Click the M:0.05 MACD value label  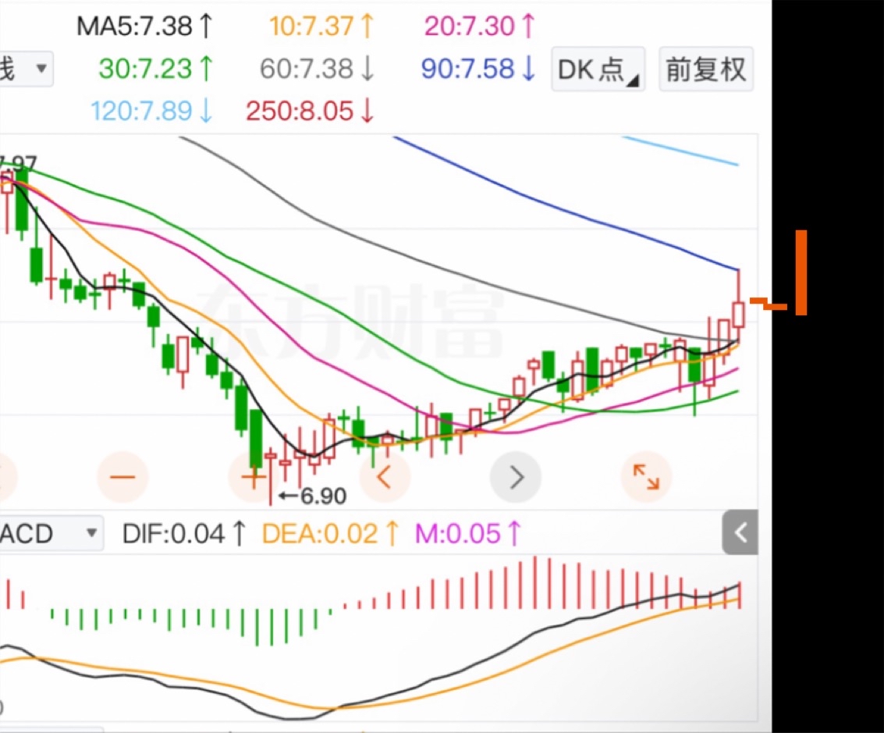(468, 533)
